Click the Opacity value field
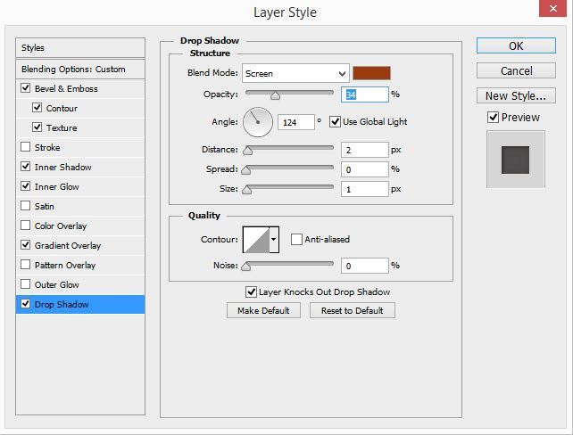573x435 pixels. [x=365, y=94]
